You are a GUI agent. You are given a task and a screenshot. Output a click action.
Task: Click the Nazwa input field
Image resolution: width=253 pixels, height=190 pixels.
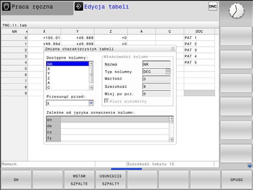point(157,64)
